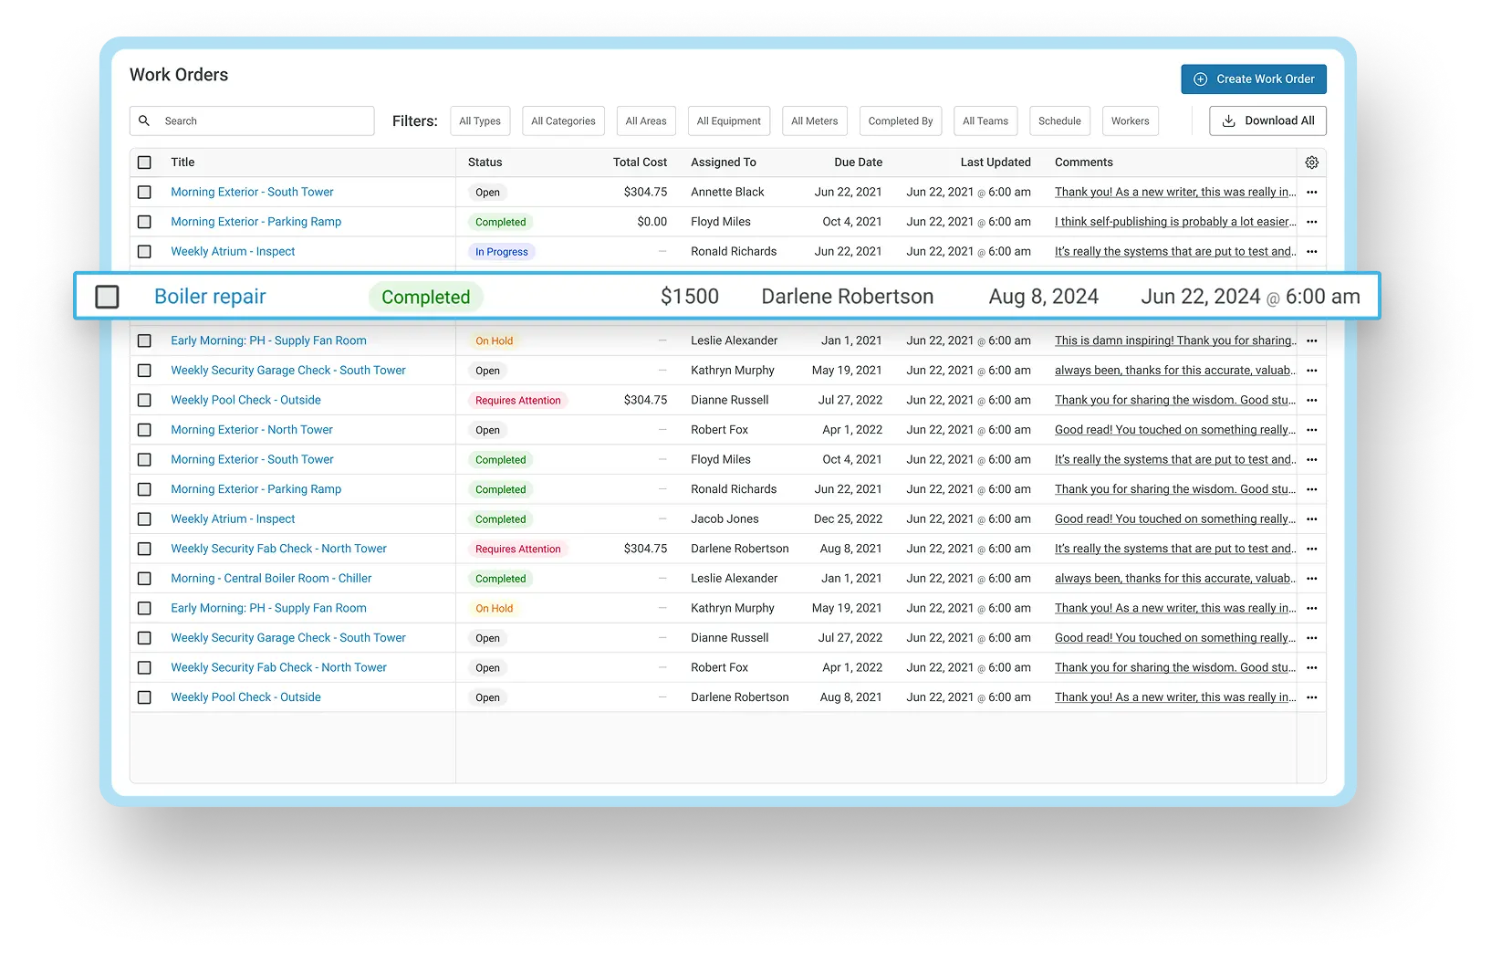Click the Dec 25, 2022 due date
The height and width of the screenshot is (953, 1491).
click(848, 519)
